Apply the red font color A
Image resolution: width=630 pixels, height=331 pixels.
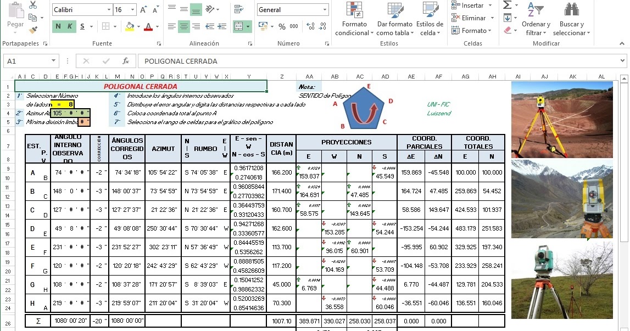(148, 26)
